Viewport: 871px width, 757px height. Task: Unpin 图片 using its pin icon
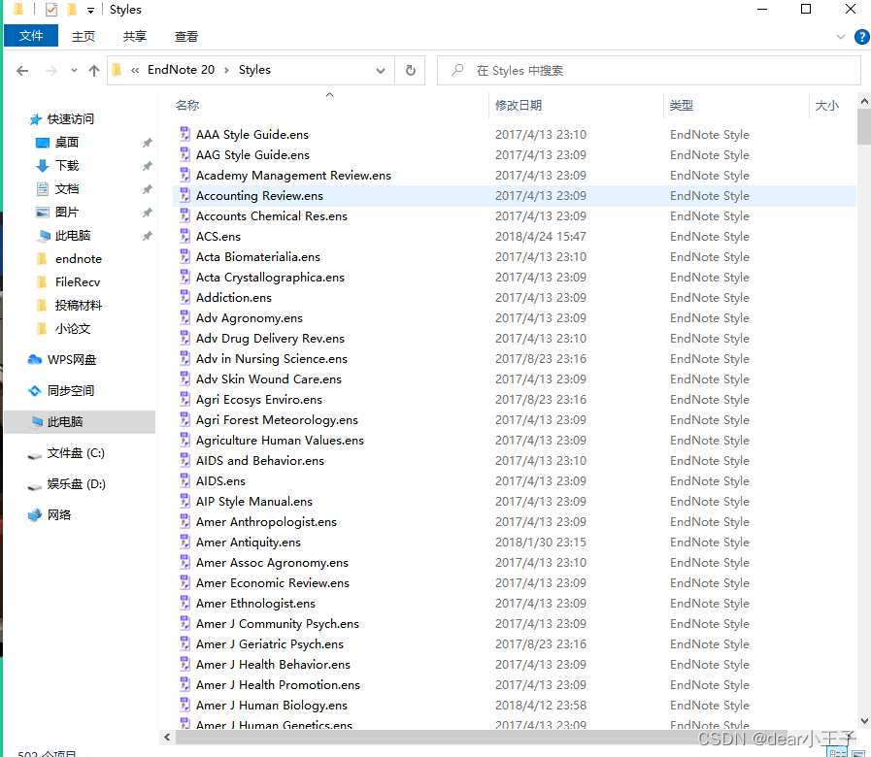click(148, 213)
